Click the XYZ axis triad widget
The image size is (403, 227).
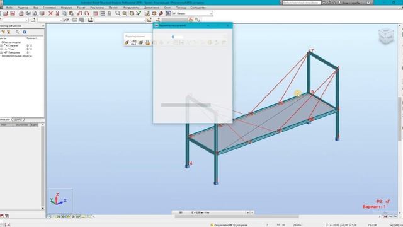pos(59,199)
